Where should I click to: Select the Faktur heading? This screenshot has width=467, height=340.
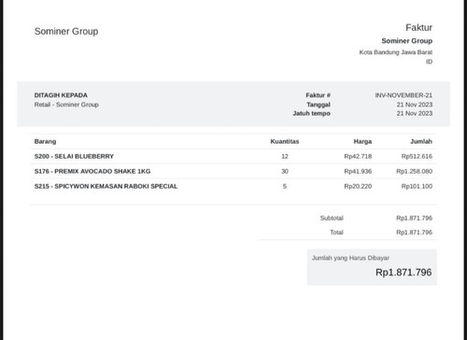pos(418,28)
